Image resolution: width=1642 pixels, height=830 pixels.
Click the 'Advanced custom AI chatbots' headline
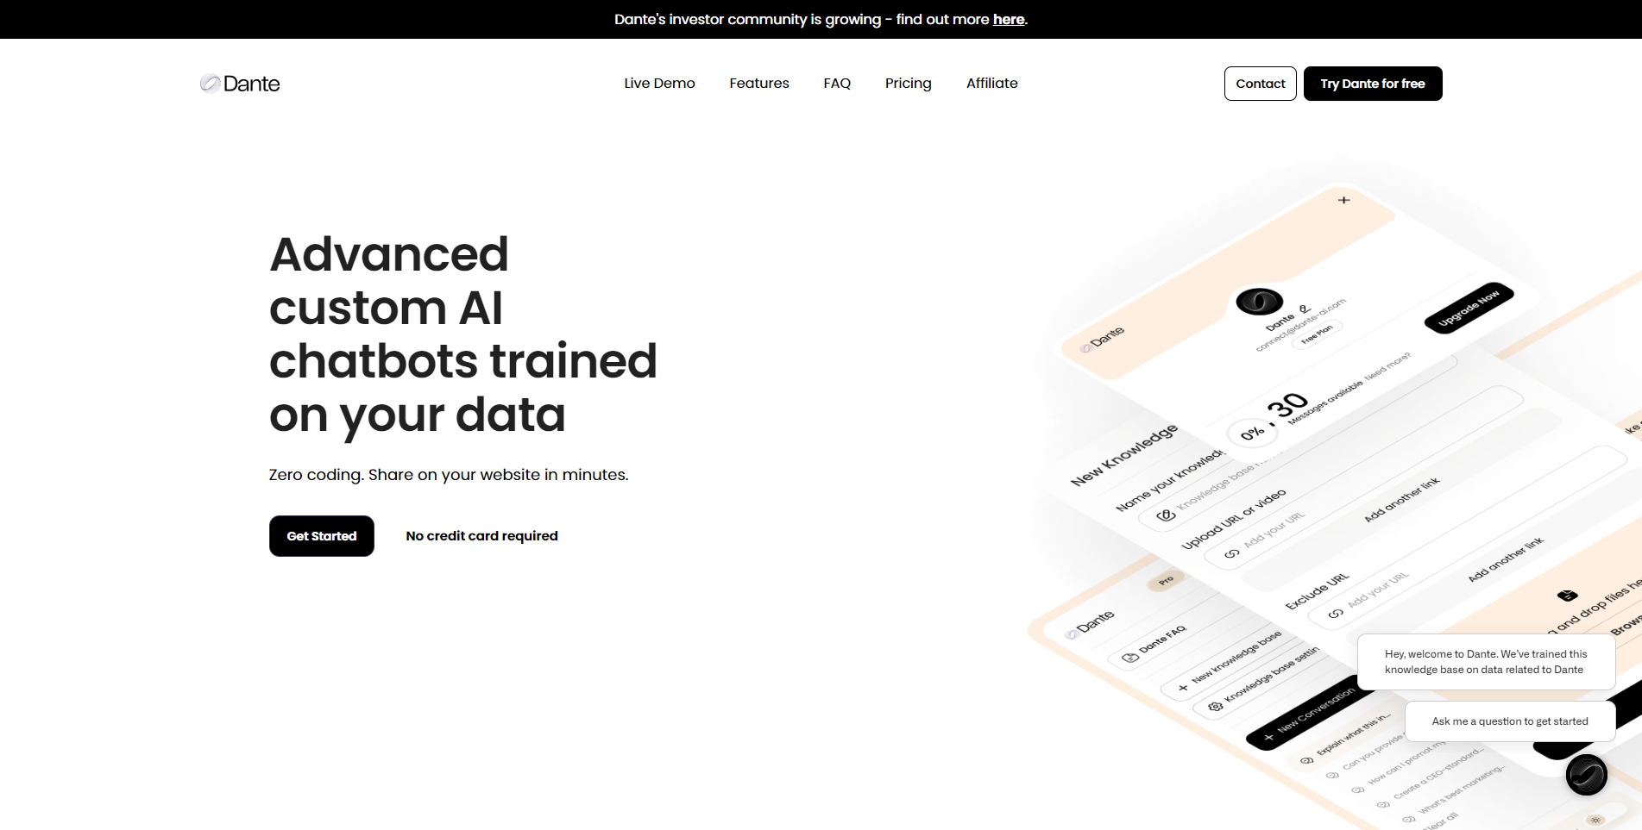462,334
